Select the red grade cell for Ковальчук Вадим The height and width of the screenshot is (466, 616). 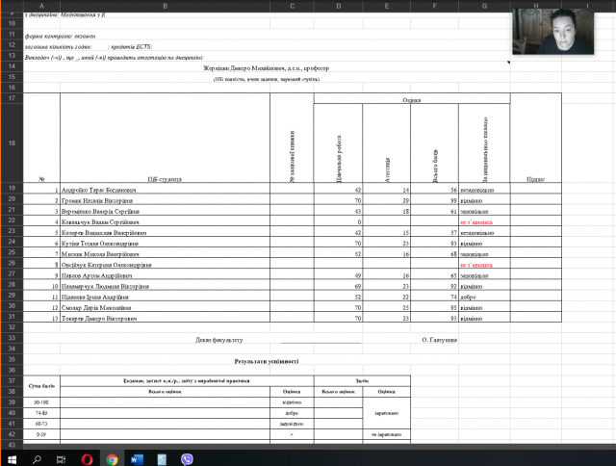coord(483,222)
